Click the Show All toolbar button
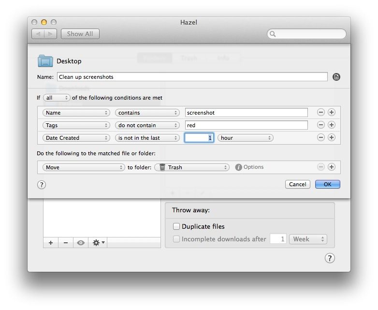Image resolution: width=378 pixels, height=310 pixels. click(80, 34)
